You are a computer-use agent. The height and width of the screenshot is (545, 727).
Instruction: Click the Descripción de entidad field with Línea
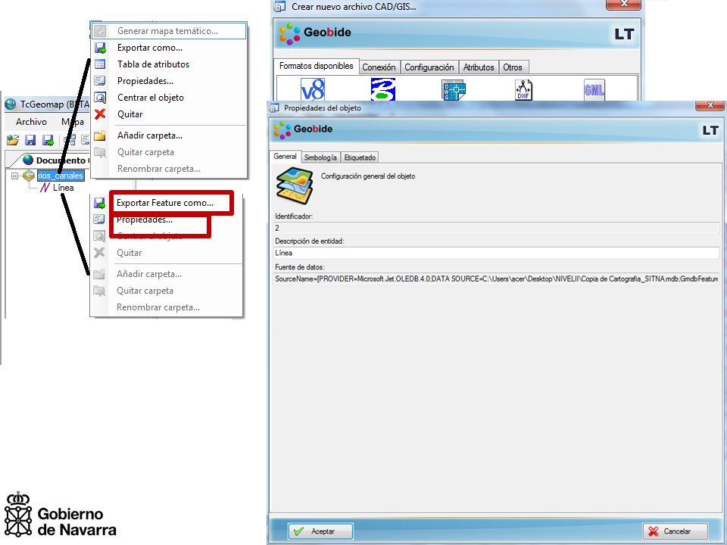point(497,253)
